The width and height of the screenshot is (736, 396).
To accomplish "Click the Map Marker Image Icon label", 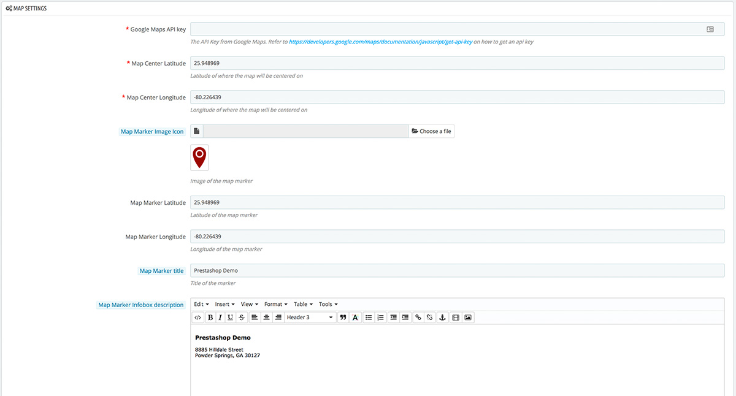I will [x=152, y=131].
